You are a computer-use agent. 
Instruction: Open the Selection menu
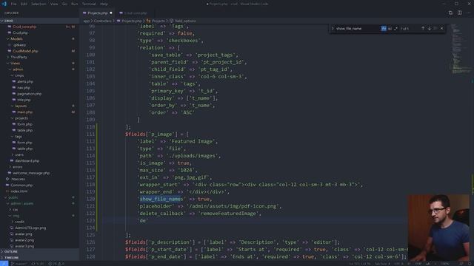39,4
